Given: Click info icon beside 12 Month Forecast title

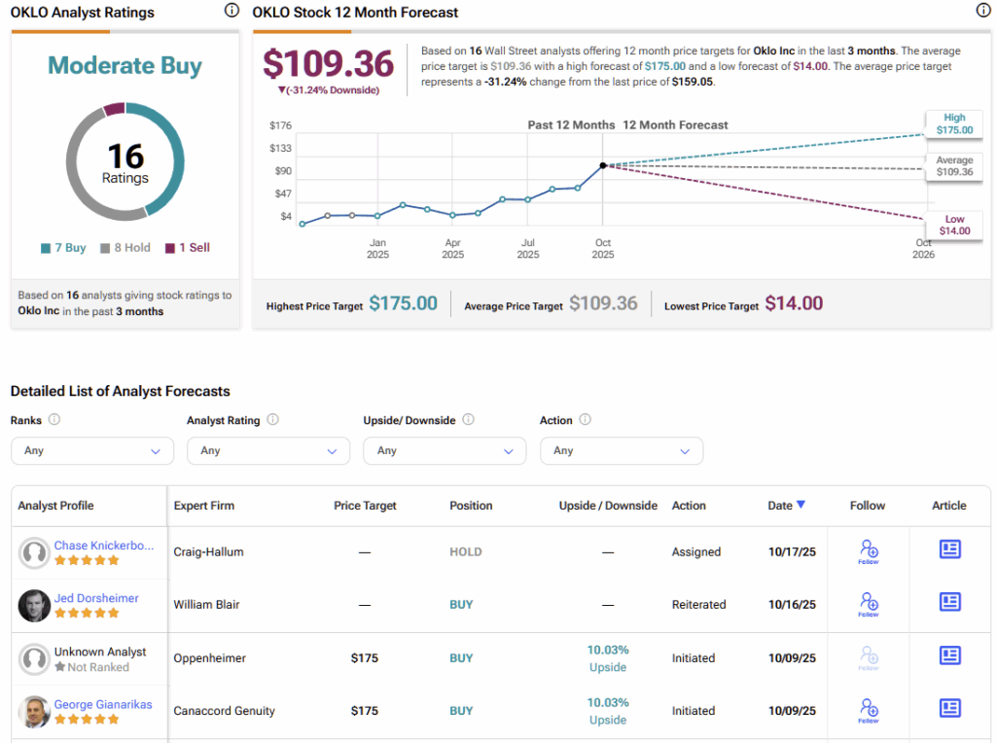Looking at the screenshot, I should click(x=983, y=11).
